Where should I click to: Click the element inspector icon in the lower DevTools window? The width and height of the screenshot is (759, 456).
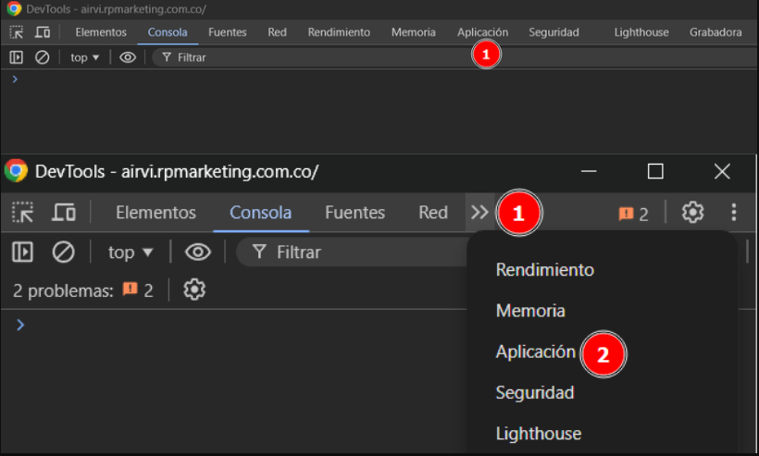22,213
